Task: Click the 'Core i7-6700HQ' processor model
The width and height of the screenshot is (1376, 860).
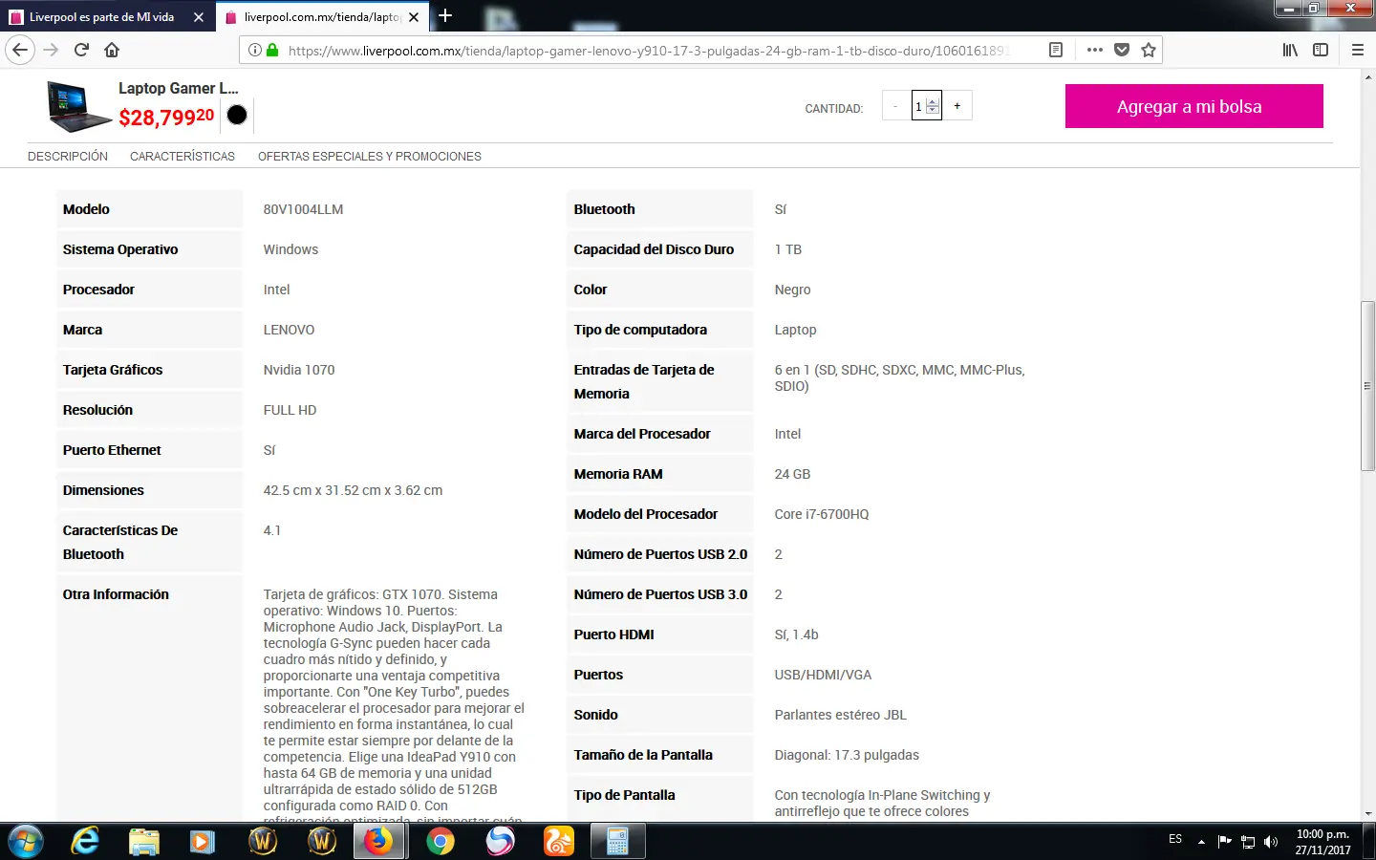Action: point(822,514)
